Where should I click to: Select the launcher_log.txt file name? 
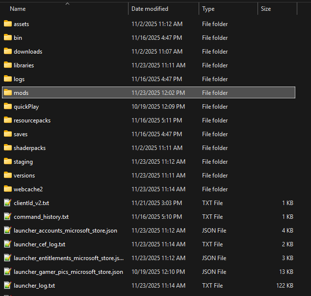[34, 286]
